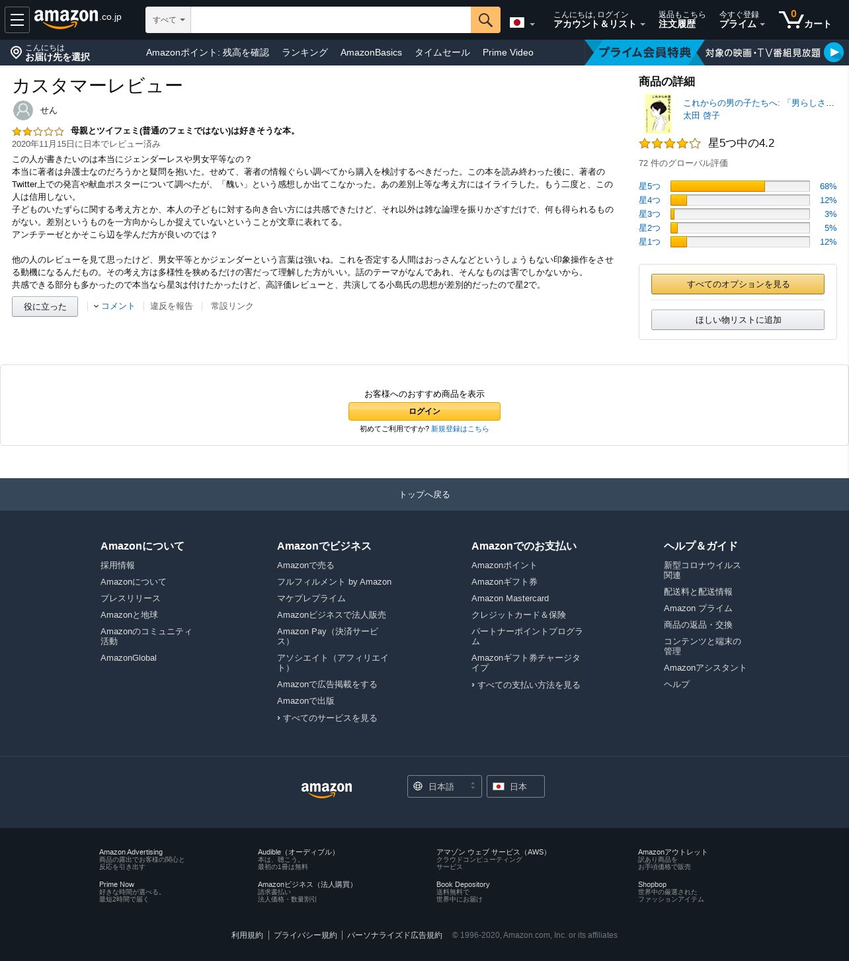Viewport: 849px width, 961px height.
Task: Click すべてのオプションを見る button
Action: click(x=738, y=284)
